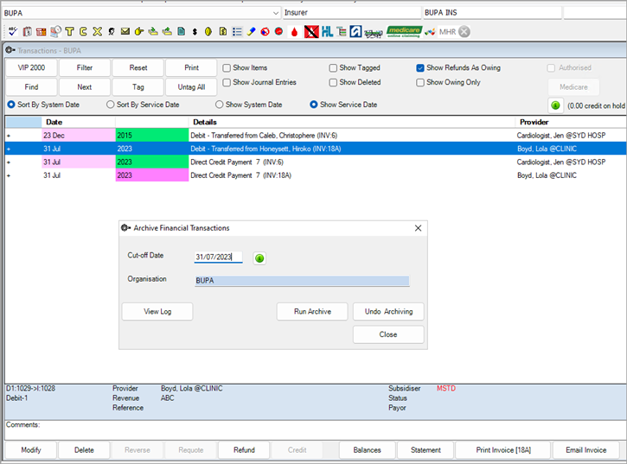Untick Show Refunds As Owing
627x464 pixels.
tap(420, 68)
